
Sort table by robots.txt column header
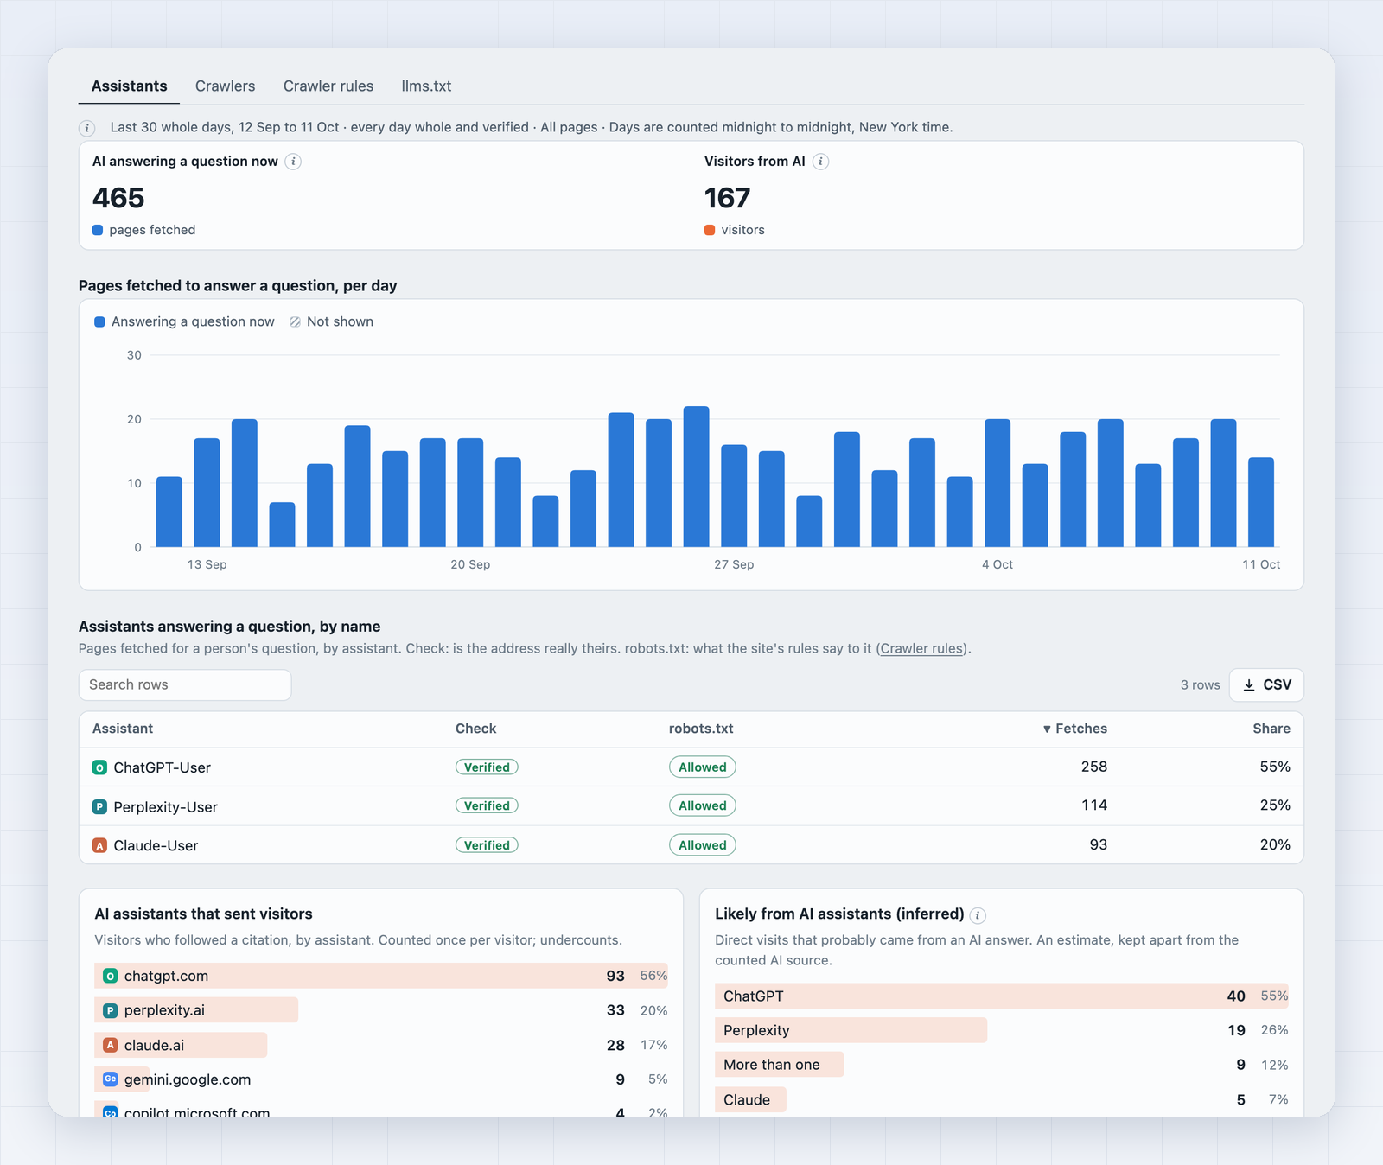701,729
